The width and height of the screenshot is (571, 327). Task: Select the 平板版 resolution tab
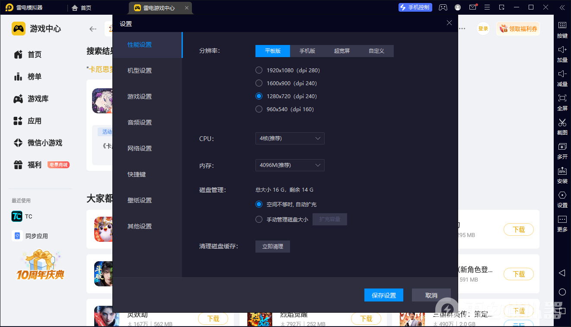273,51
